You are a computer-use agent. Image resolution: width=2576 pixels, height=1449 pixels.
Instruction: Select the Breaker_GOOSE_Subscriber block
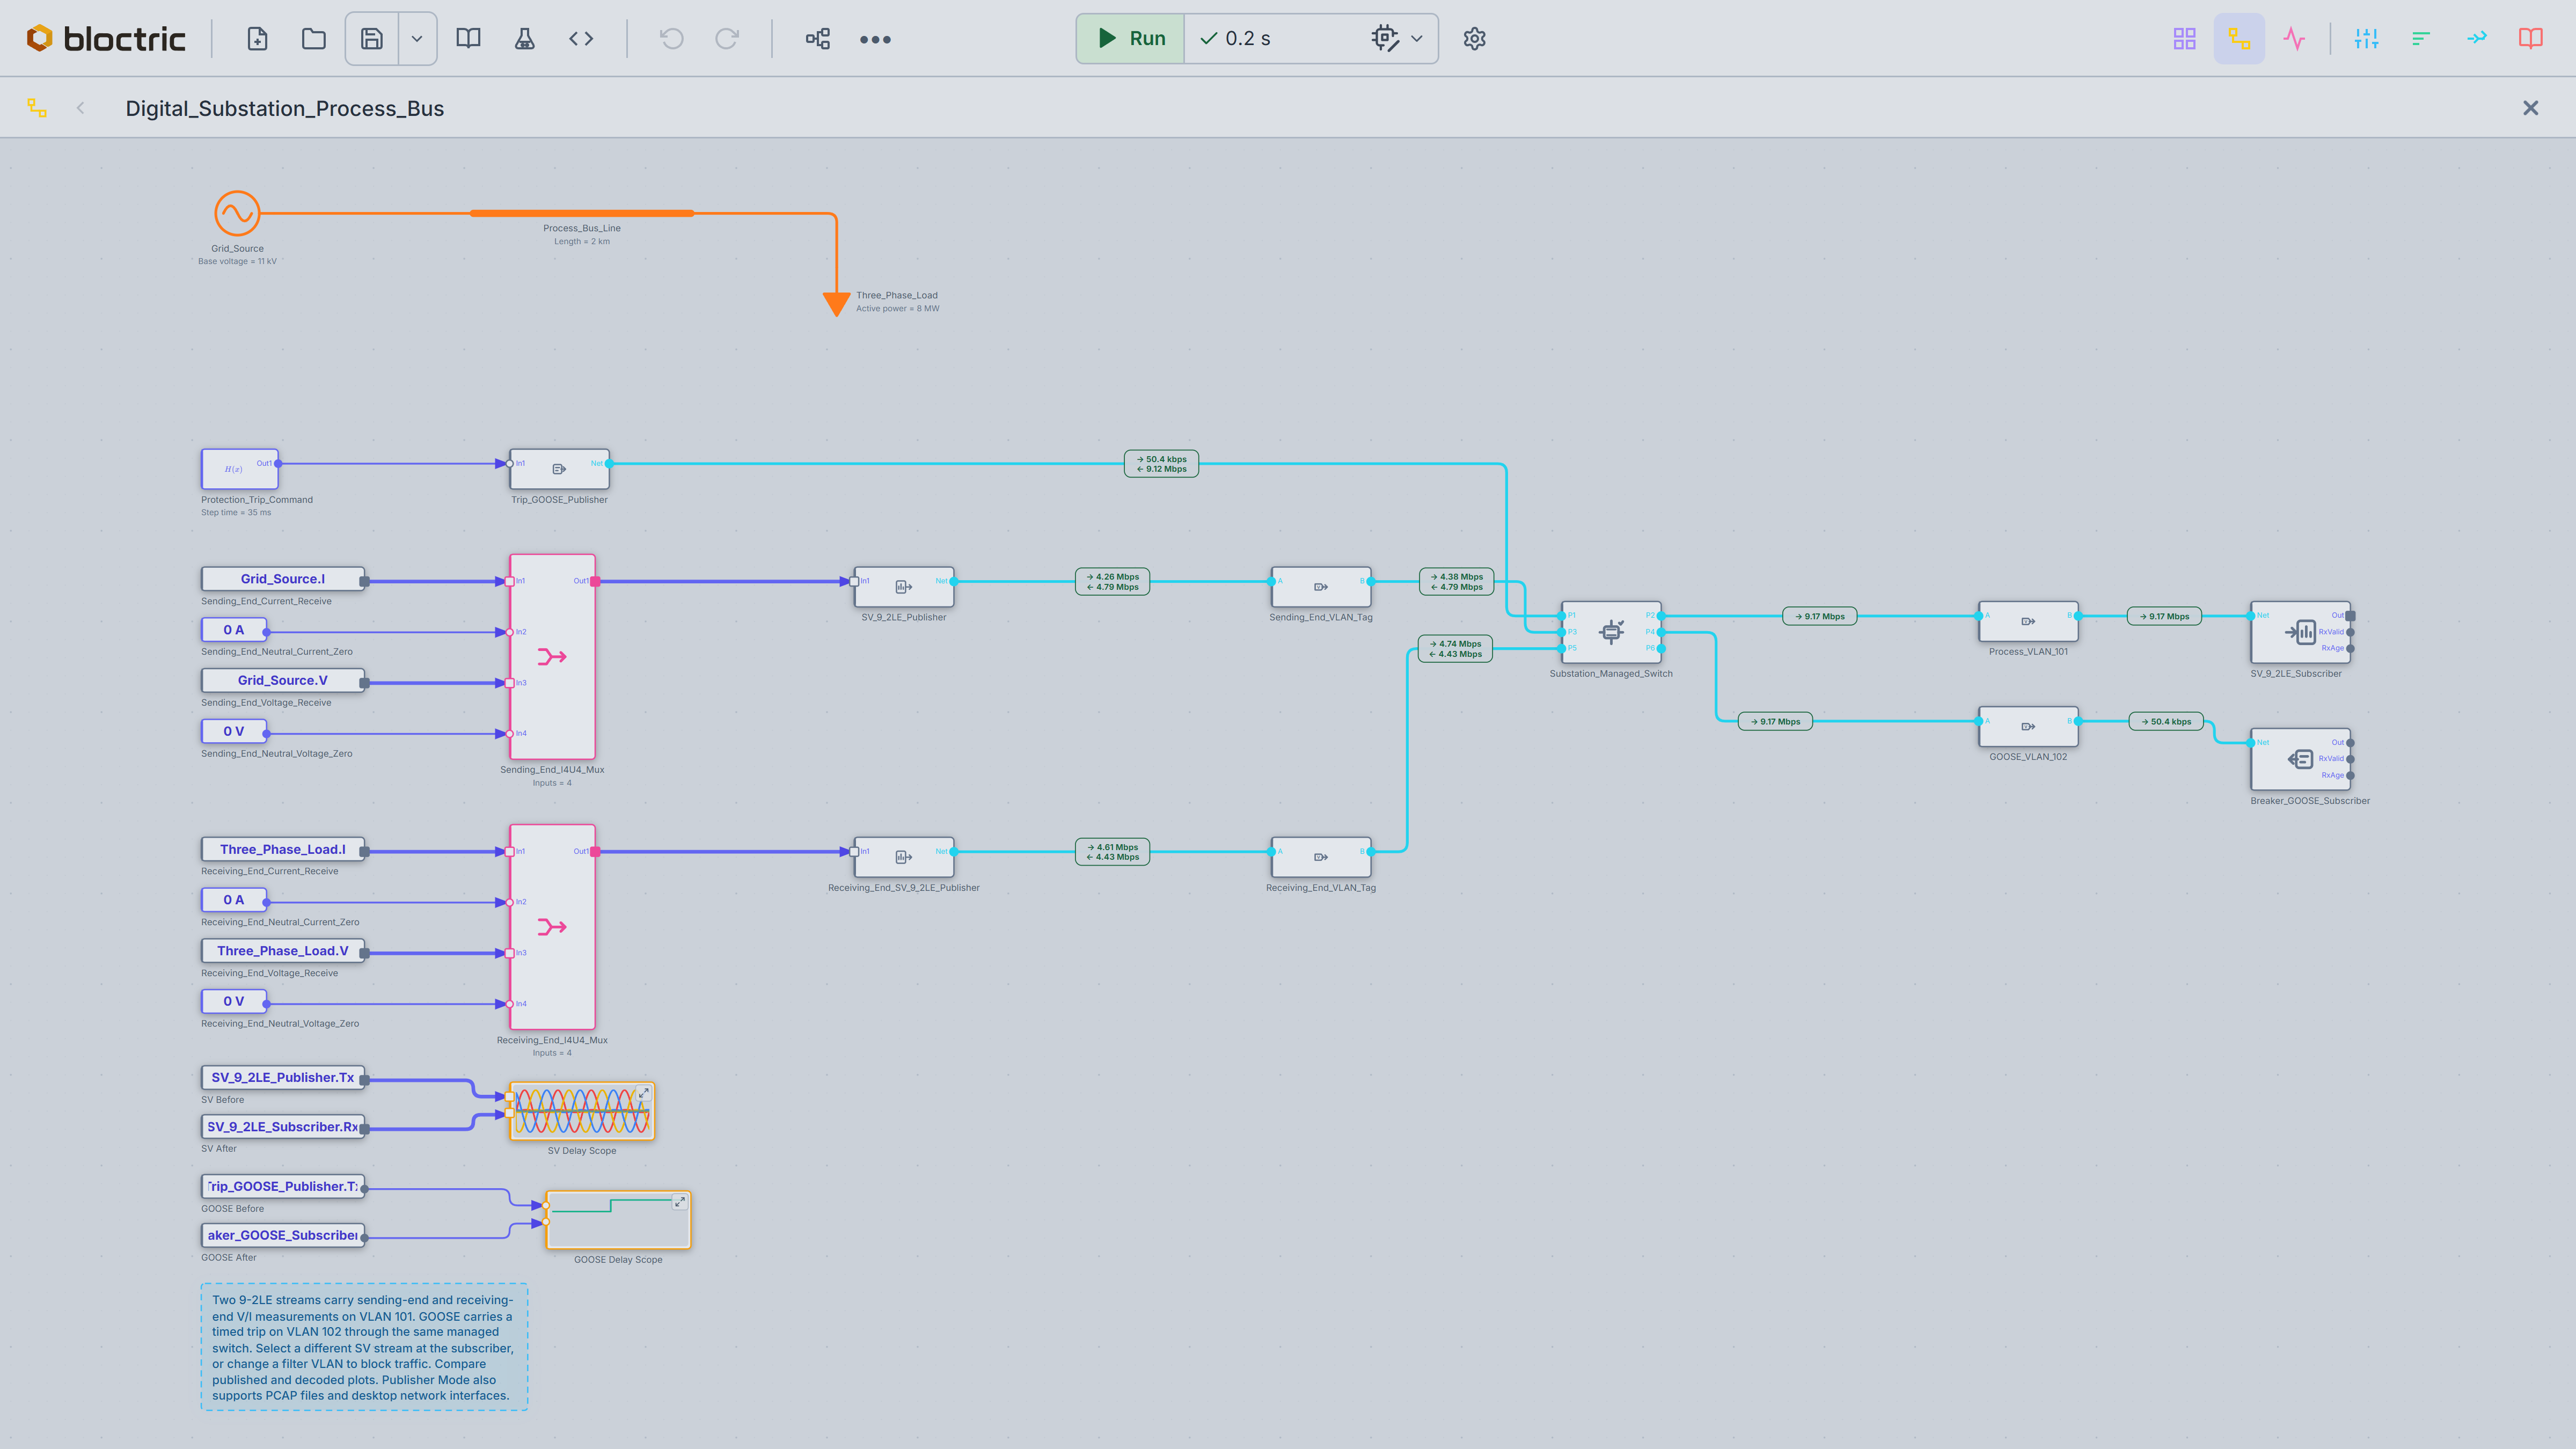[2300, 759]
